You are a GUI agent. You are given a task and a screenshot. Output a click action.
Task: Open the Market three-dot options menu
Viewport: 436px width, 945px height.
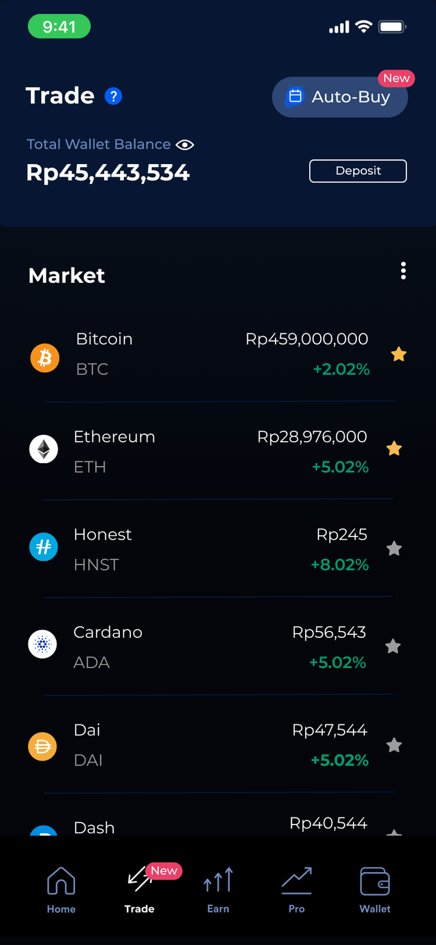[404, 271]
